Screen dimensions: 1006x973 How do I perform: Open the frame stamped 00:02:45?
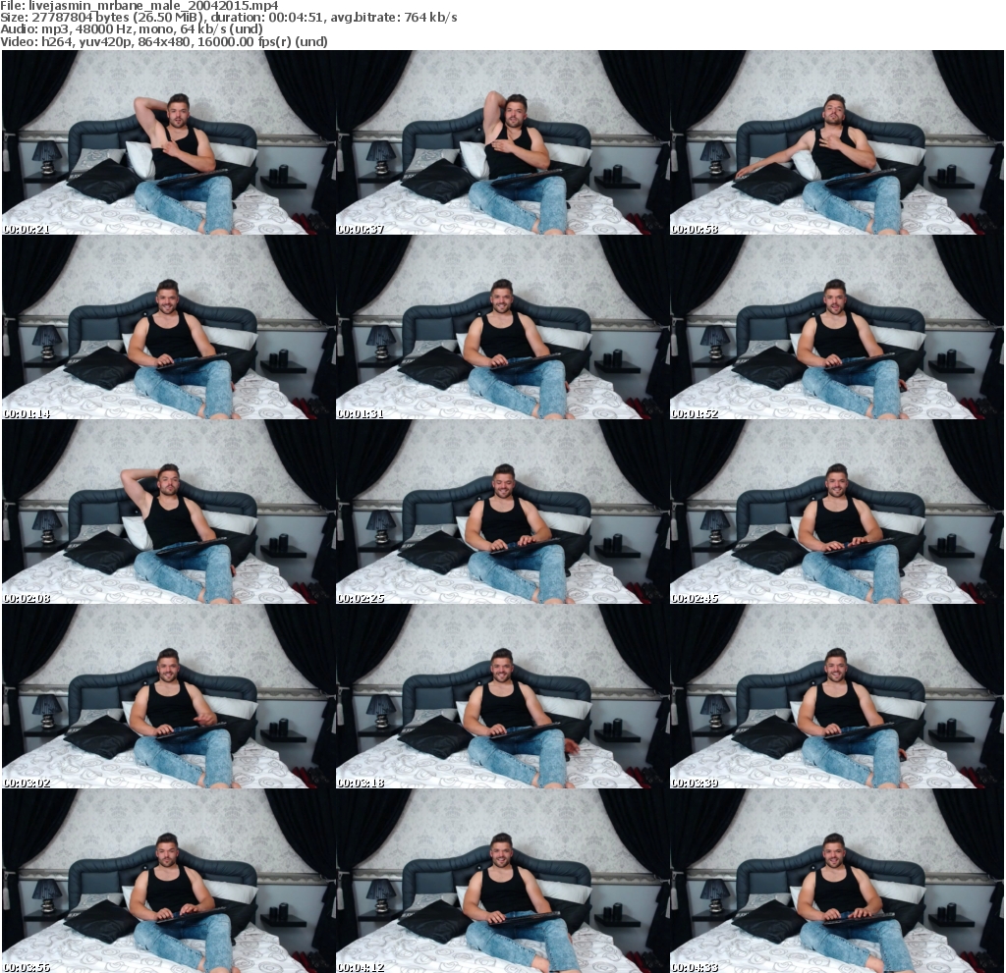pyautogui.click(x=837, y=512)
